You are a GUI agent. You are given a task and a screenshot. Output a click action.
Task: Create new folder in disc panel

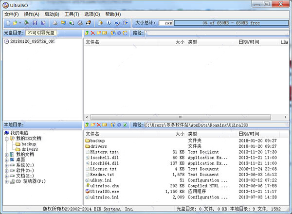(x=99, y=33)
